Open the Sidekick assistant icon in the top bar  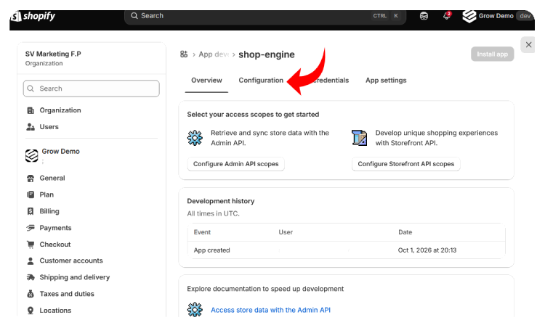(424, 16)
